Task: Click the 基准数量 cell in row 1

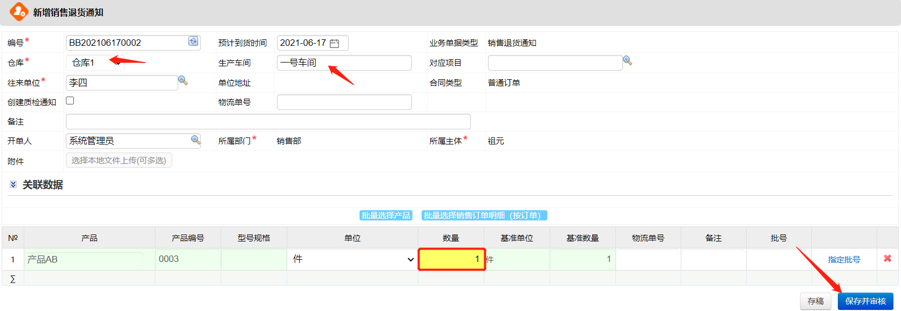Action: pyautogui.click(x=582, y=259)
